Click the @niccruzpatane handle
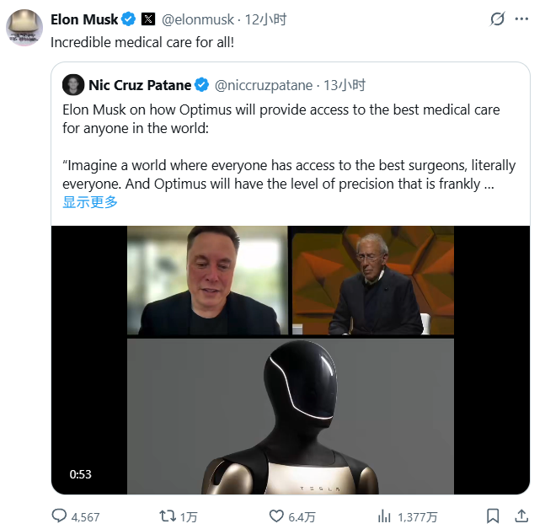This screenshot has width=545, height=529. click(264, 85)
